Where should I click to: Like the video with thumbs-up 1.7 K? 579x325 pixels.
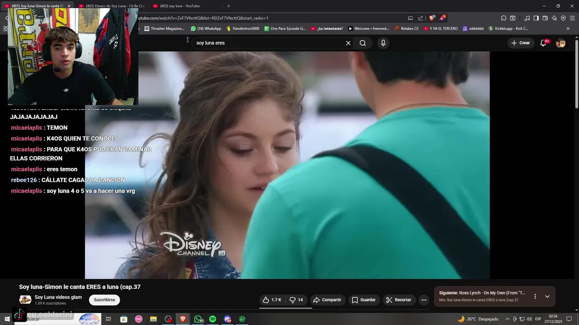click(x=272, y=300)
